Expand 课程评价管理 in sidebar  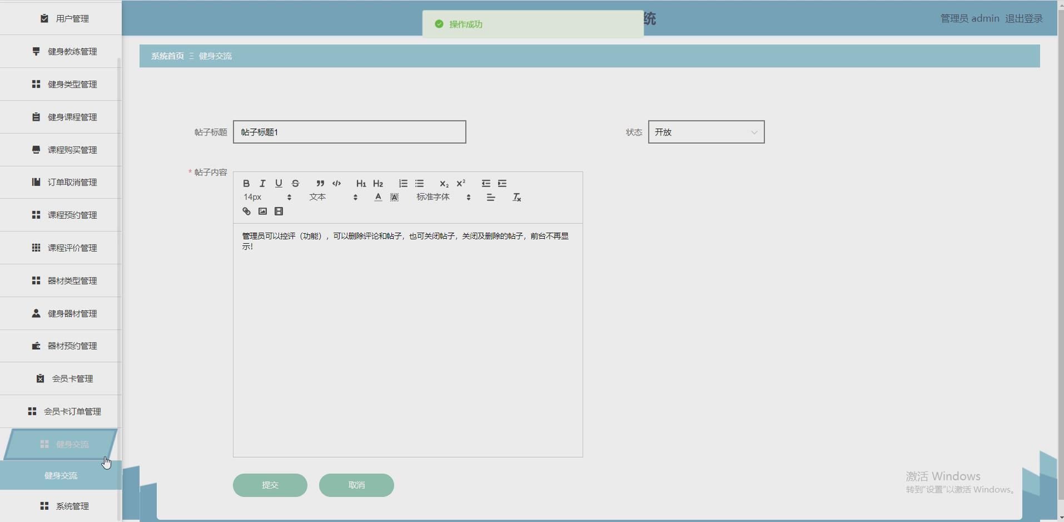click(x=61, y=248)
